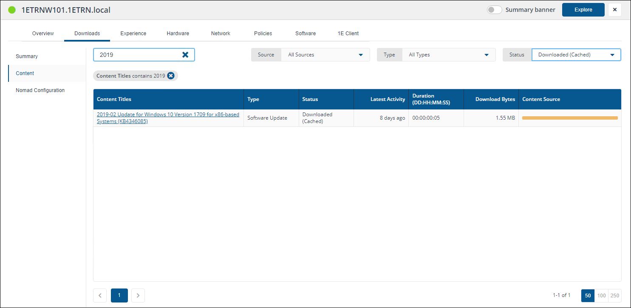Image resolution: width=631 pixels, height=308 pixels.
Task: Click the Explore button
Action: pos(583,10)
